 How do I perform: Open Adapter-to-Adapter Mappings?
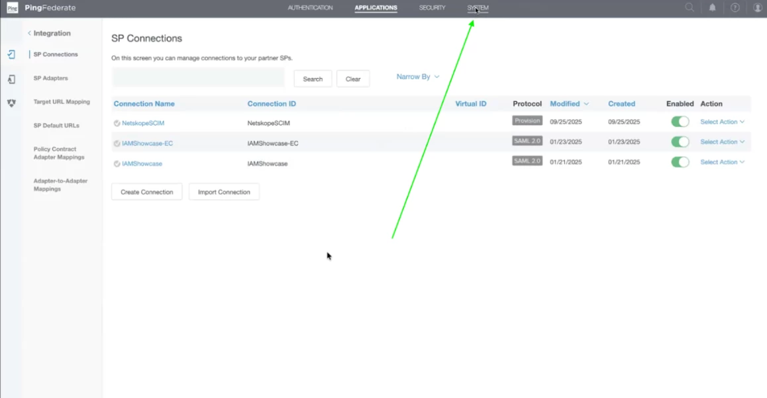[60, 184]
